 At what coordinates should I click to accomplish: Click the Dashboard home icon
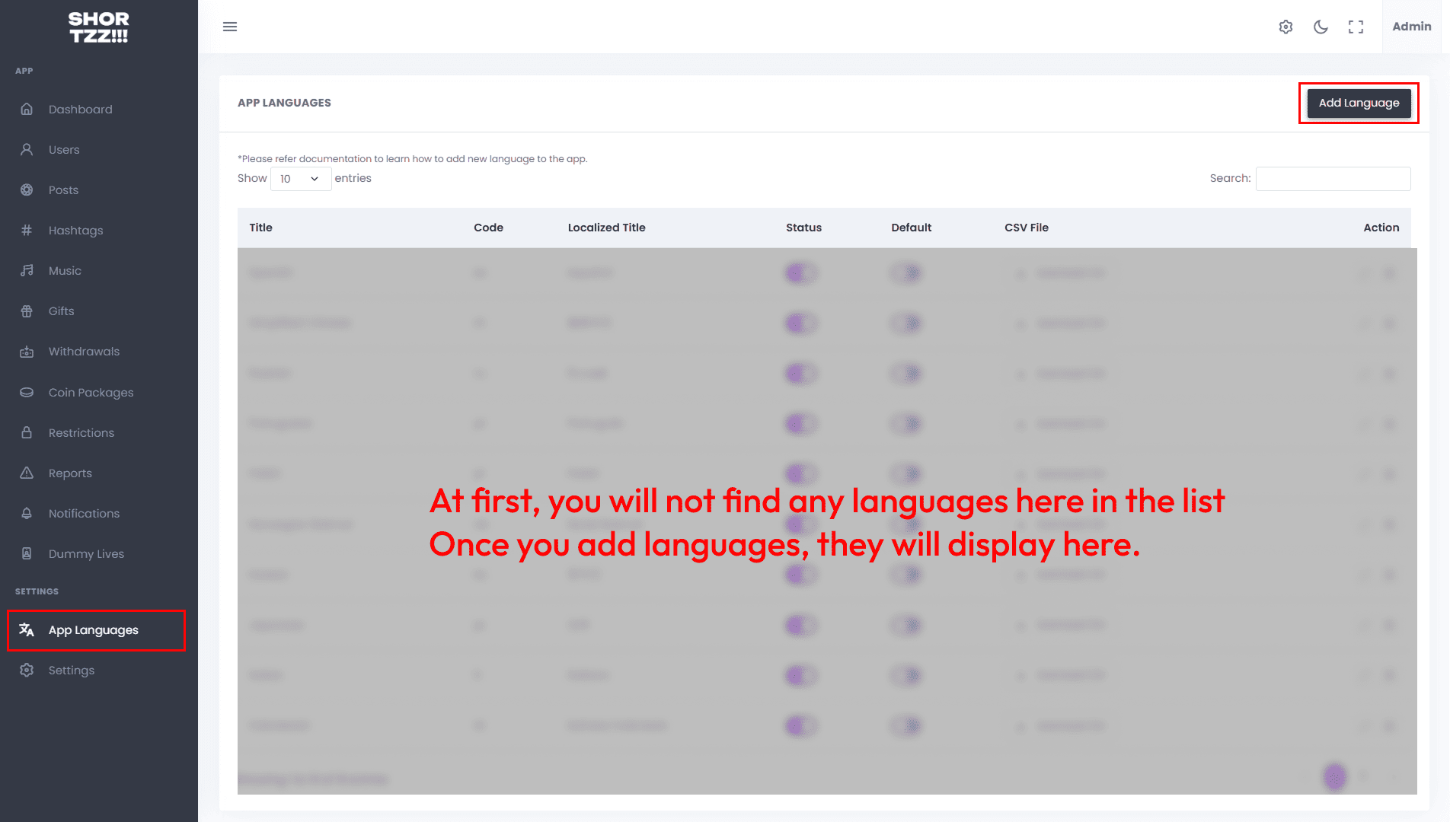pyautogui.click(x=27, y=109)
